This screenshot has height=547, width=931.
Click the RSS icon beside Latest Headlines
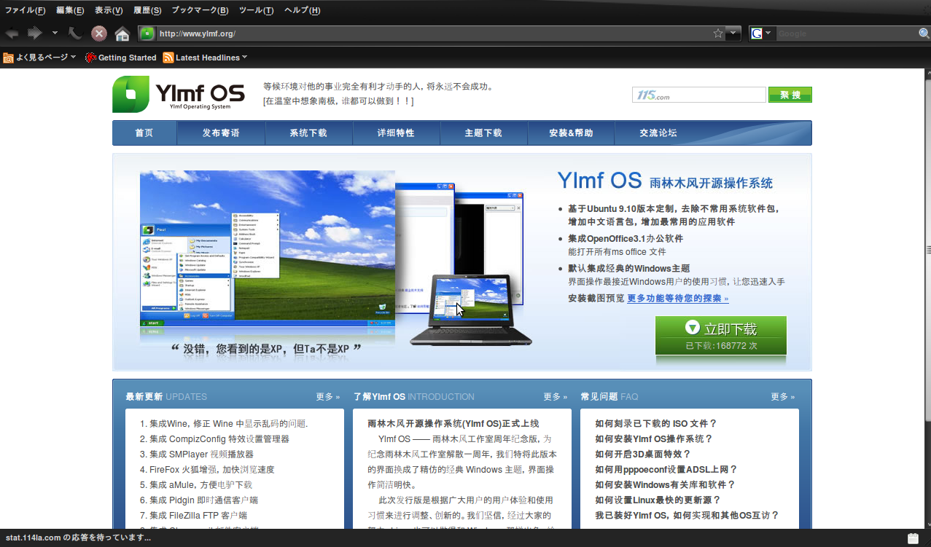[x=168, y=57]
